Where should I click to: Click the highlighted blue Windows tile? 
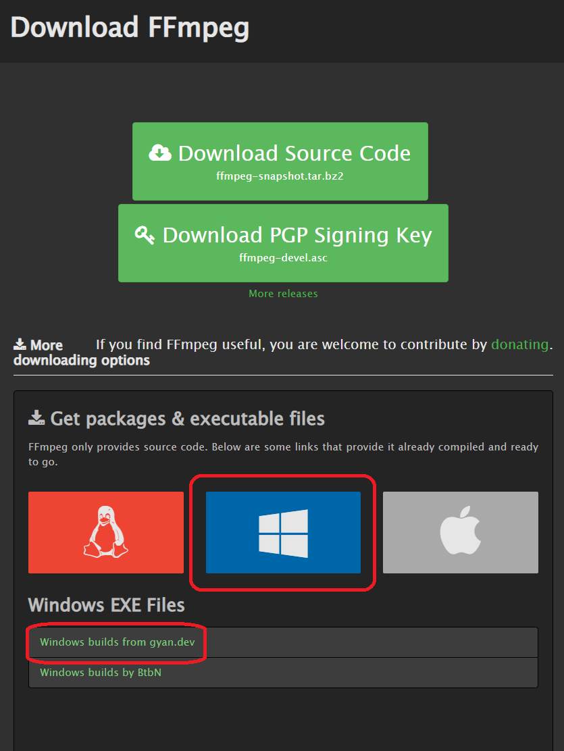[282, 532]
